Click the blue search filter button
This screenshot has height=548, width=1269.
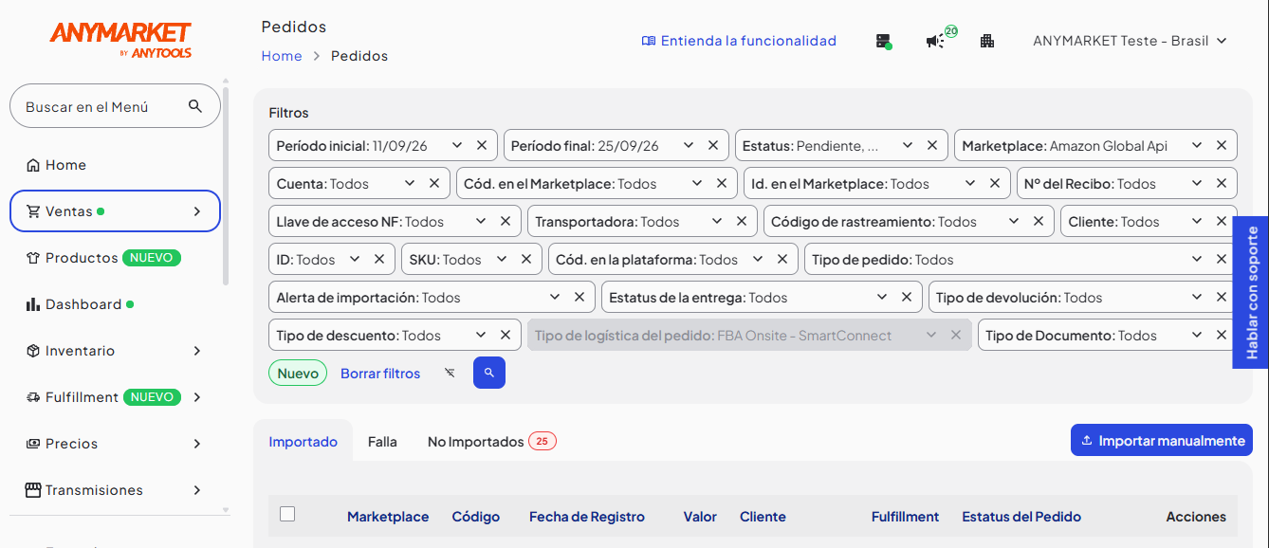[489, 373]
